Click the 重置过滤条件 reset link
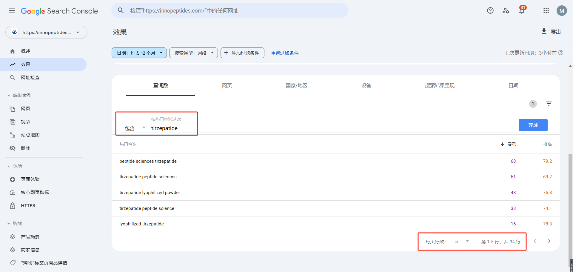This screenshot has width=573, height=272. pos(285,53)
